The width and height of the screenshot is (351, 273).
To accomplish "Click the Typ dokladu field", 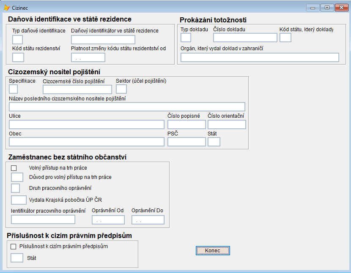I will pyautogui.click(x=186, y=38).
